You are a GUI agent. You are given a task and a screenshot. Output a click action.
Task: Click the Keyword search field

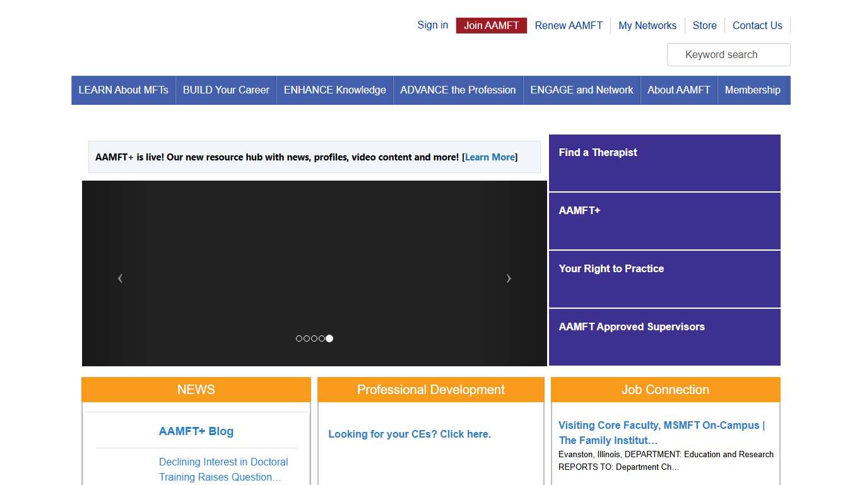[728, 55]
